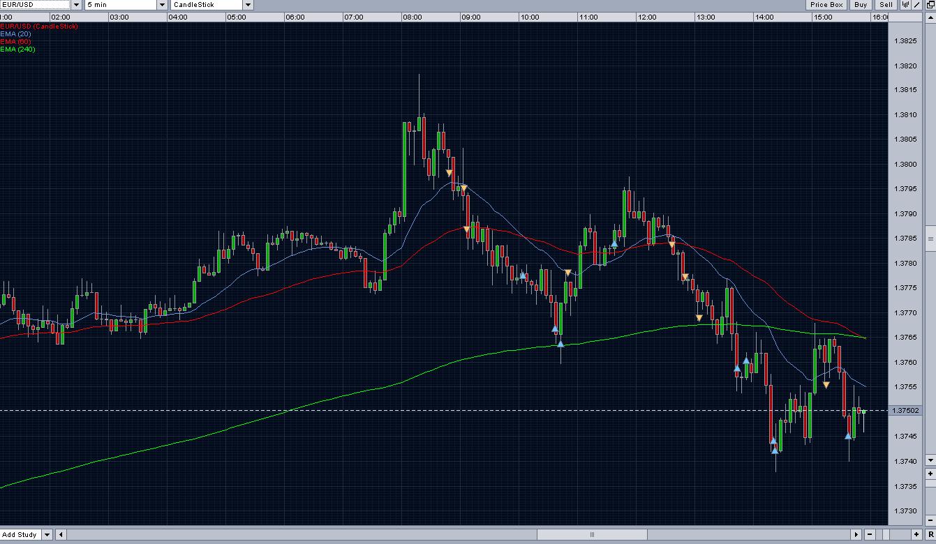Select the EMA (240) legend label
Viewport: 936px width, 544px height.
[17, 50]
